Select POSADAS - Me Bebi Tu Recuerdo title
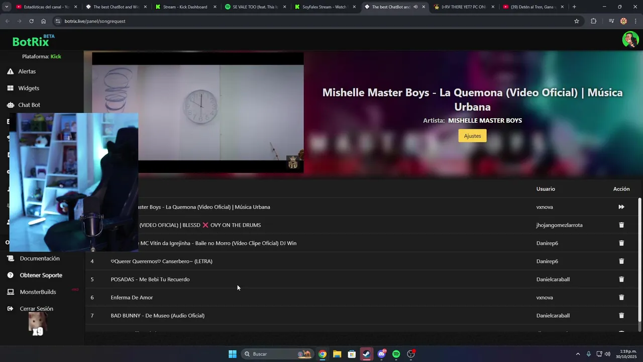The image size is (643, 362). click(150, 279)
